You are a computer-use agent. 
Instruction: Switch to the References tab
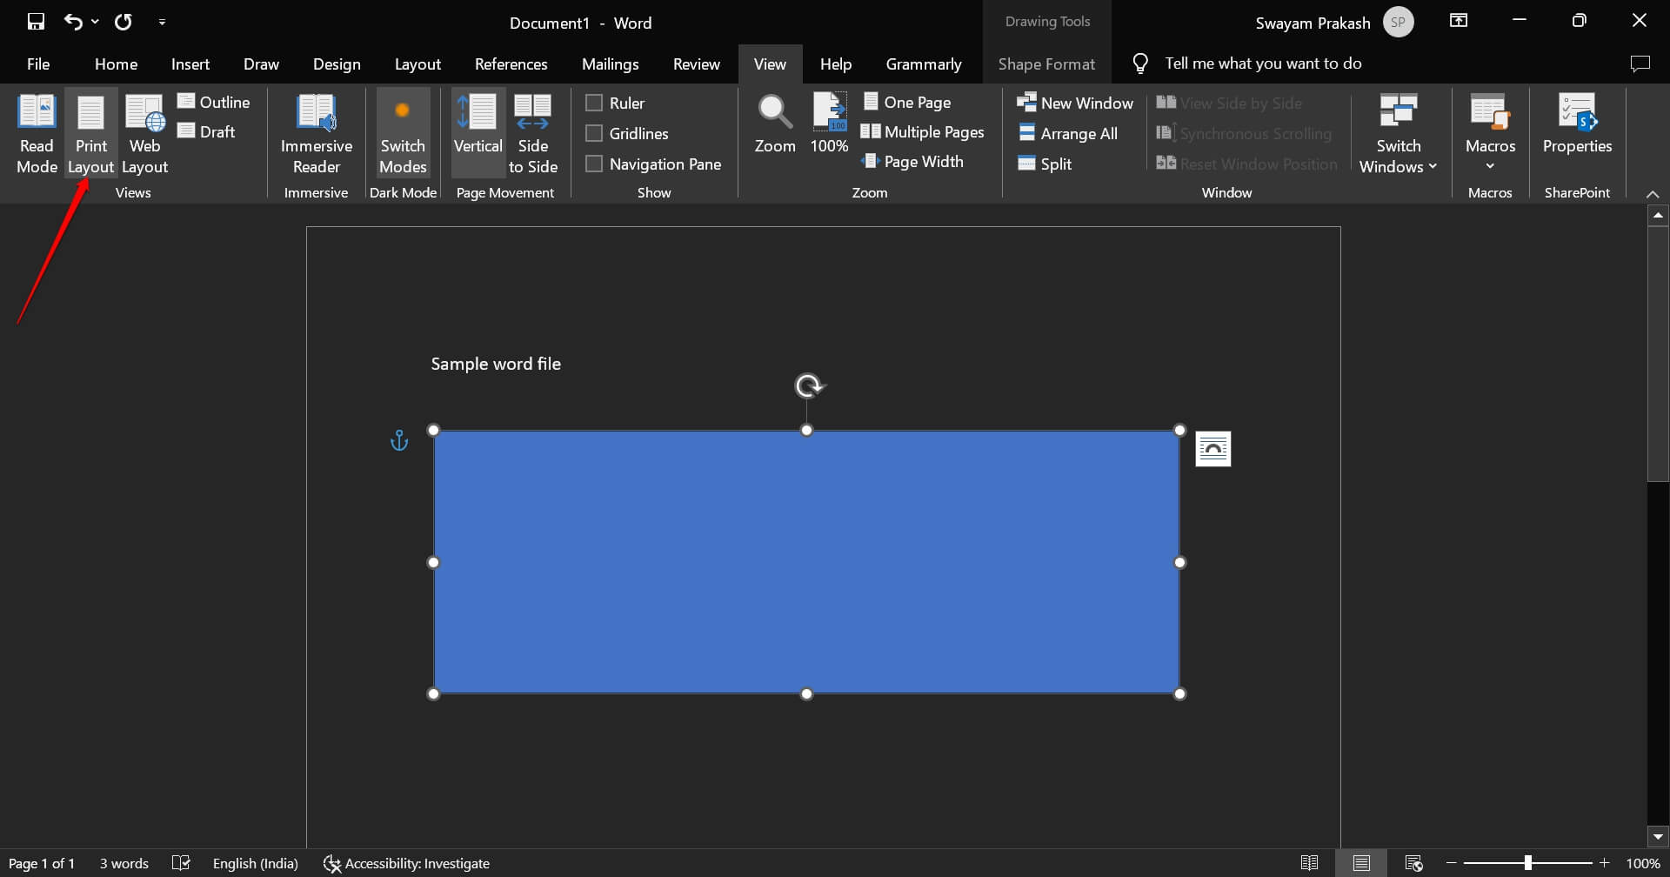[x=511, y=63]
